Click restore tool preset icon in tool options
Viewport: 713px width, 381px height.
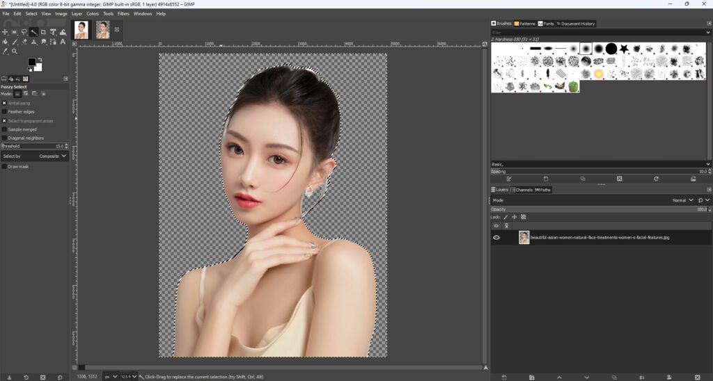pos(26,378)
